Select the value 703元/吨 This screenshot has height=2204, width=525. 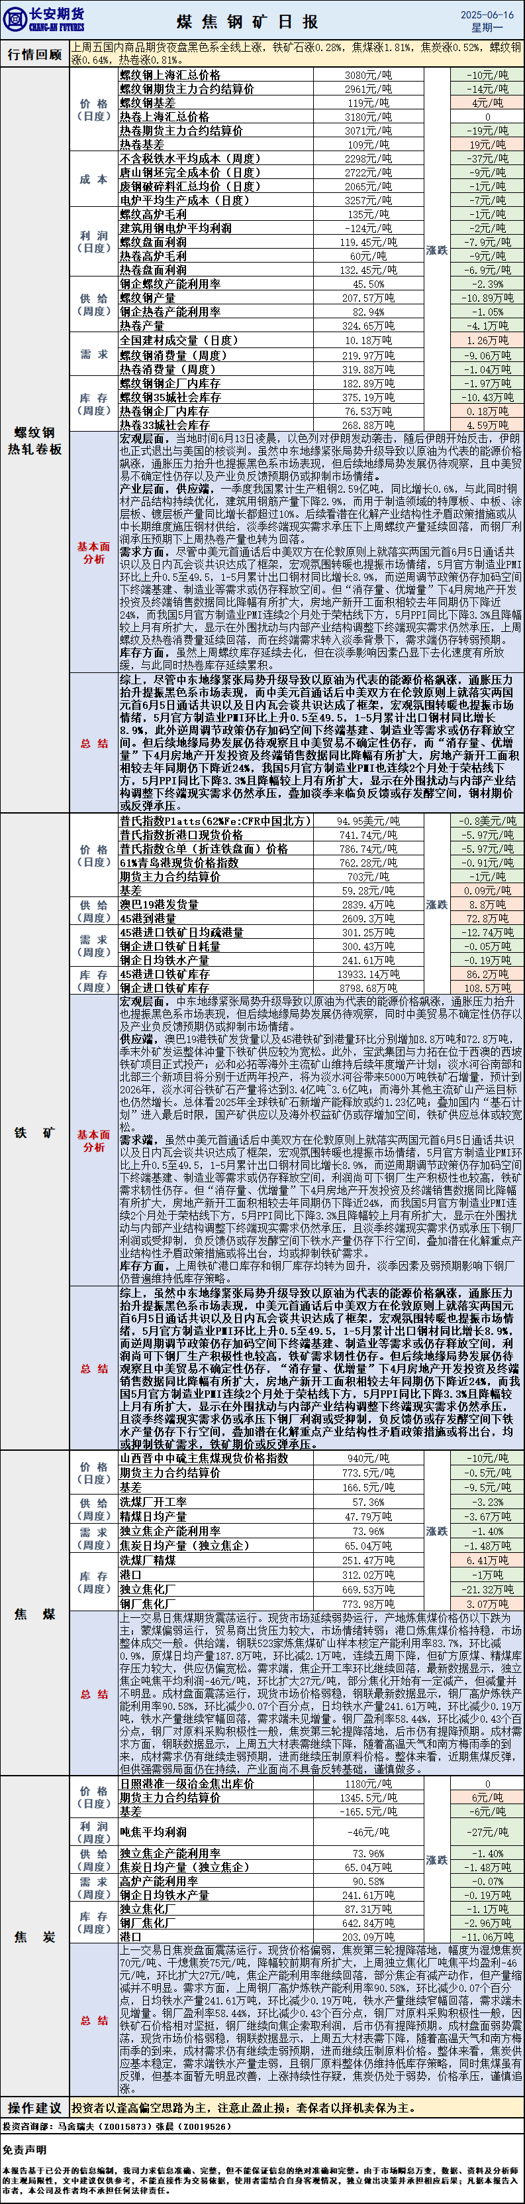(x=368, y=877)
